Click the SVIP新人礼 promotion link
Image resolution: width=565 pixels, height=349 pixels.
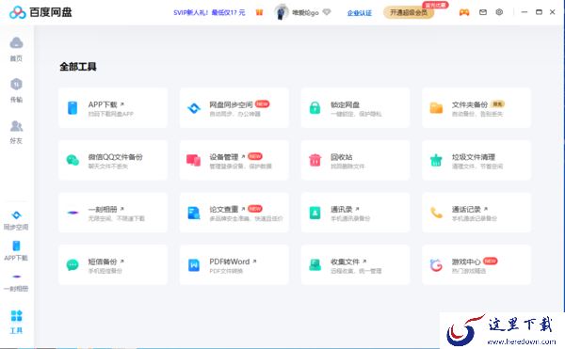(209, 12)
